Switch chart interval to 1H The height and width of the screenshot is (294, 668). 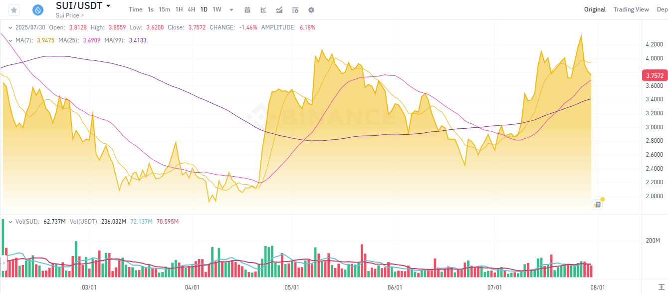179,9
